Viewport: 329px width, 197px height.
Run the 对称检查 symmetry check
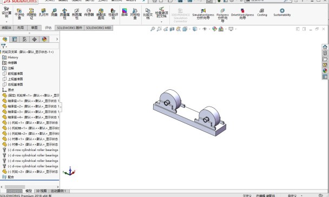[x=135, y=14]
